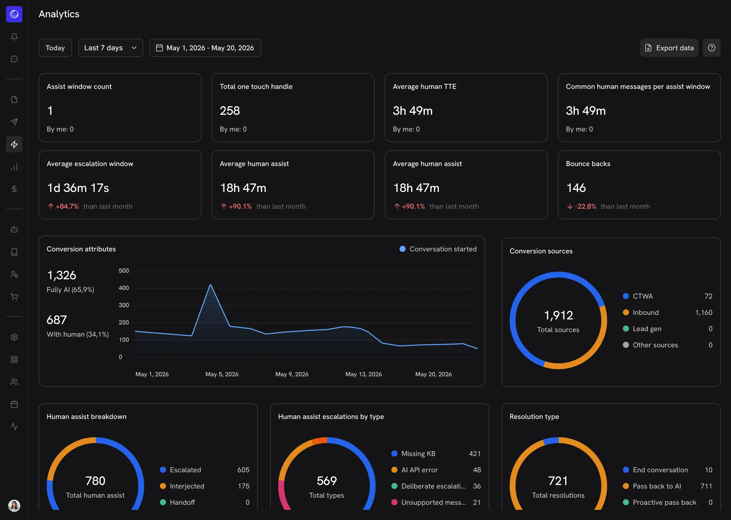Click the help question mark button
The width and height of the screenshot is (731, 520).
pyautogui.click(x=711, y=48)
